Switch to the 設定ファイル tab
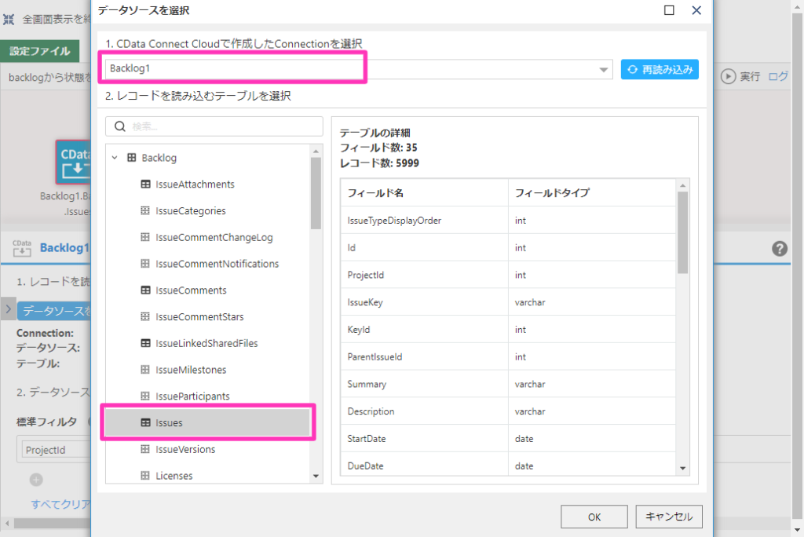The height and width of the screenshot is (537, 804). pos(40,51)
